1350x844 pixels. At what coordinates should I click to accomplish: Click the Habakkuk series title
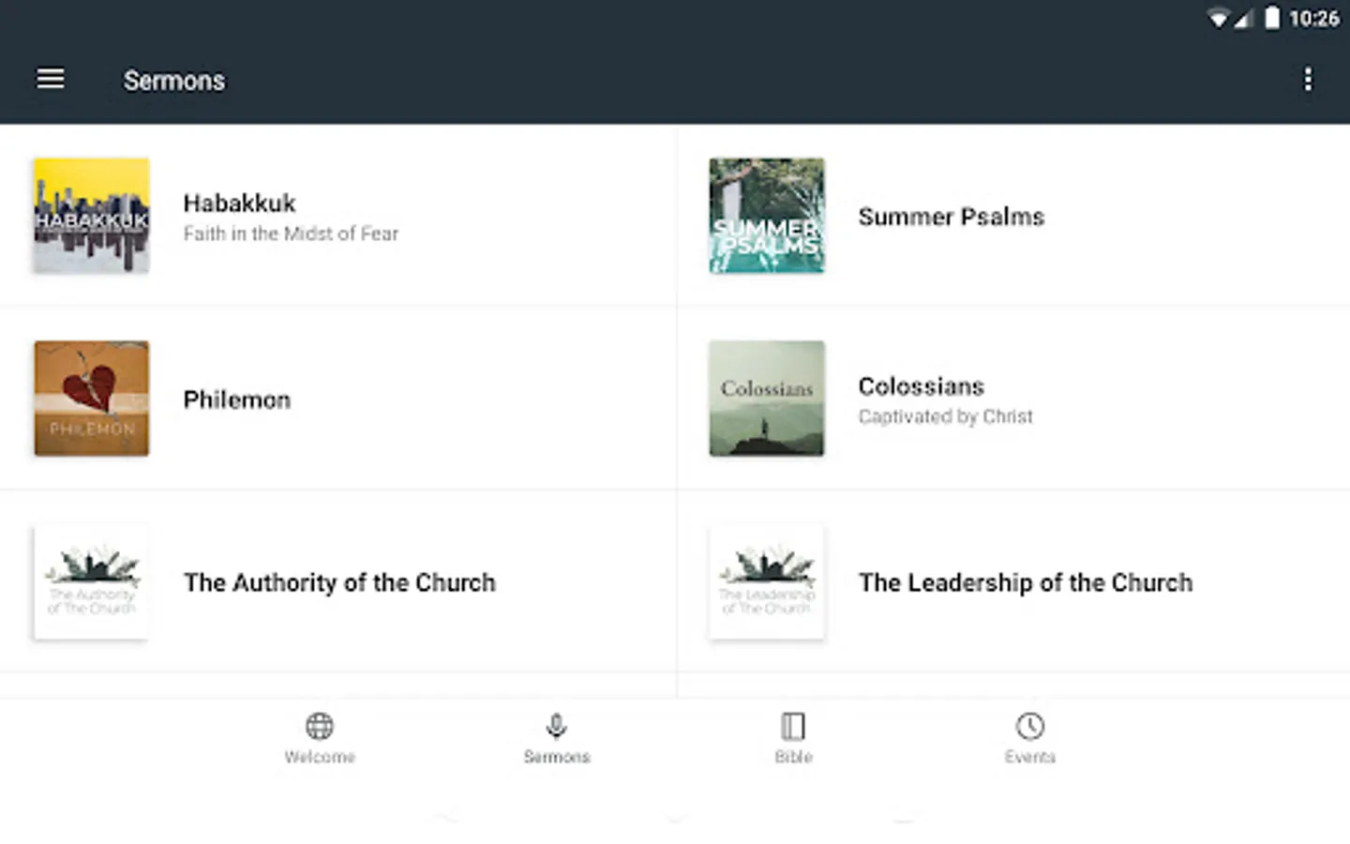(239, 203)
